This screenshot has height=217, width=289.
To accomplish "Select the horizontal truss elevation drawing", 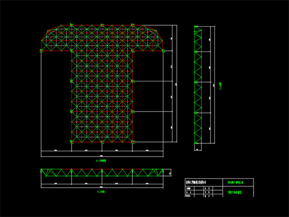I will coord(102,172).
